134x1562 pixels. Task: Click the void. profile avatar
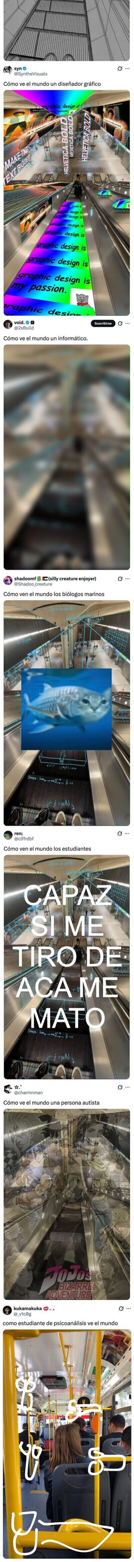[x=8, y=325]
